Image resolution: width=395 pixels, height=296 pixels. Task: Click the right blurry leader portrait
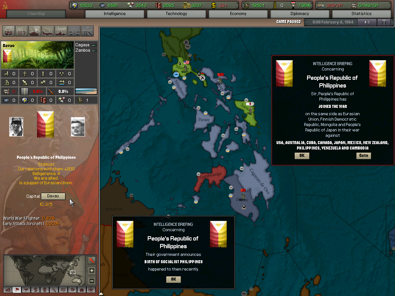(78, 127)
